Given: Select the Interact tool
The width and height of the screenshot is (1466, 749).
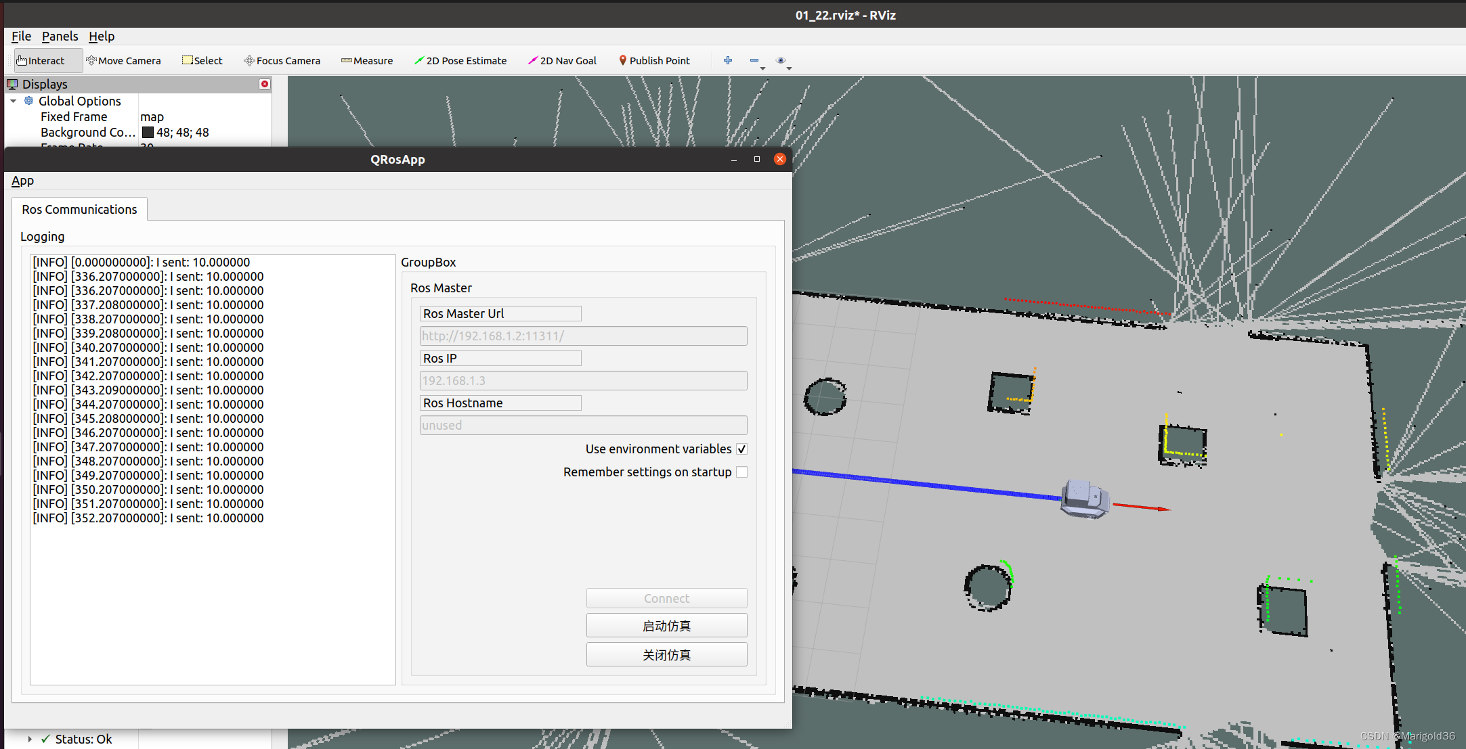Looking at the screenshot, I should pos(41,60).
